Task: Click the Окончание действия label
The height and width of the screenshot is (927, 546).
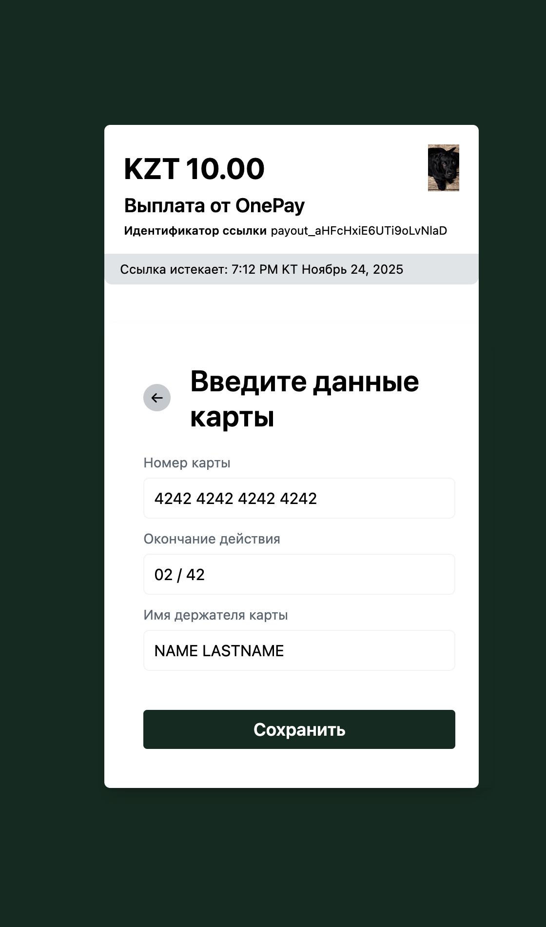Action: (x=212, y=540)
